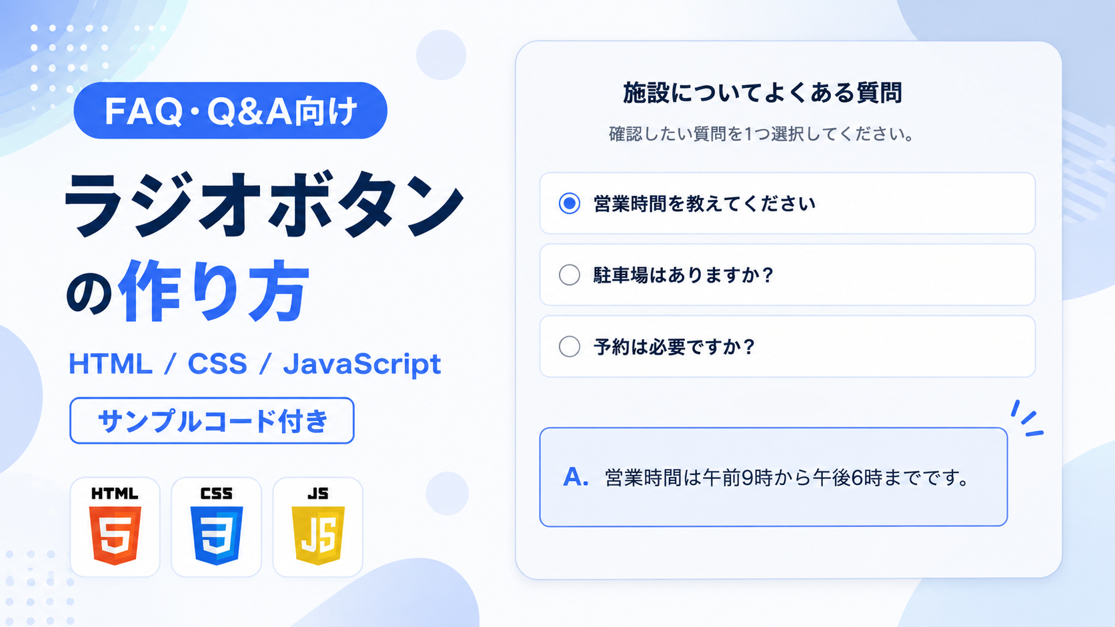The height and width of the screenshot is (627, 1115).
Task: Select the 駐車場はありますか? radio button
Action: coord(570,275)
